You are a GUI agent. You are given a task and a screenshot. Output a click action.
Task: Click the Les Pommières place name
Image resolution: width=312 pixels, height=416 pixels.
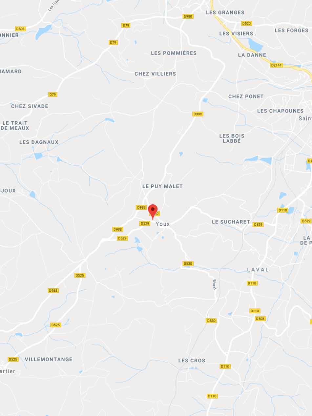click(x=174, y=53)
